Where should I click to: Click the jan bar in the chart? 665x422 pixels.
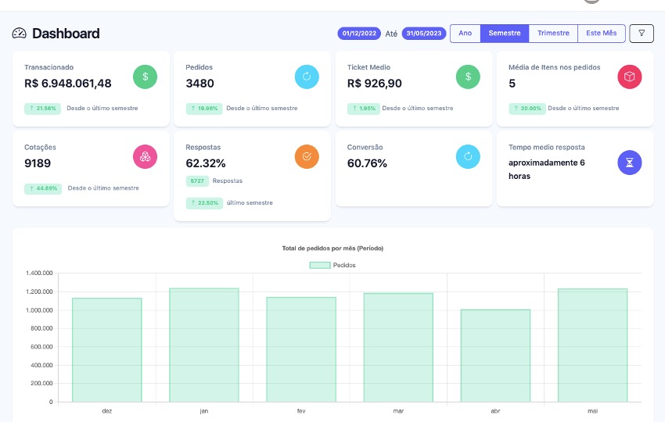(203, 344)
